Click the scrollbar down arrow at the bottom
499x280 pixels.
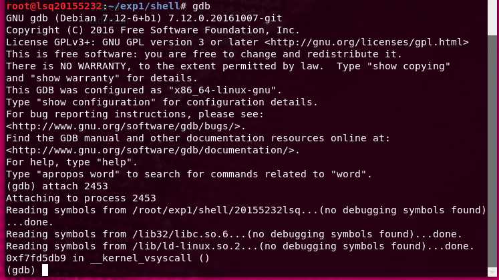pos(492,273)
